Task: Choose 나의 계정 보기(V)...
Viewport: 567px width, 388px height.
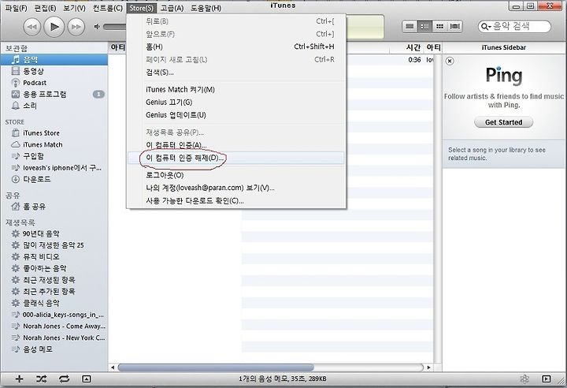Action: coord(236,188)
